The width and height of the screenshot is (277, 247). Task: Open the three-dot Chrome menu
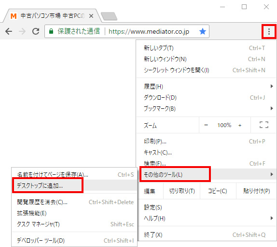click(269, 32)
